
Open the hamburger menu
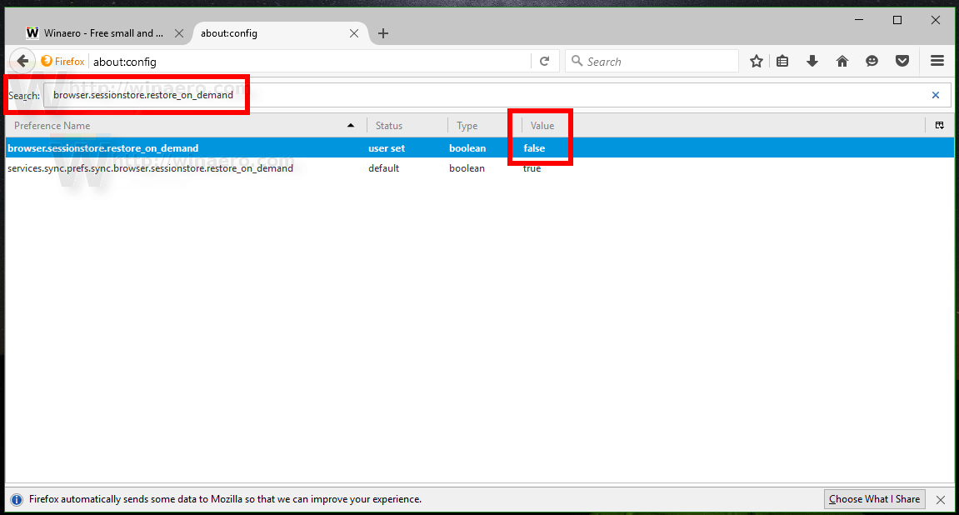pyautogui.click(x=937, y=60)
